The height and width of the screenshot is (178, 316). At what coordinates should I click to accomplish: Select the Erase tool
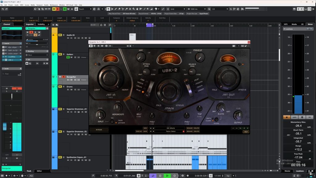(x=119, y=9)
